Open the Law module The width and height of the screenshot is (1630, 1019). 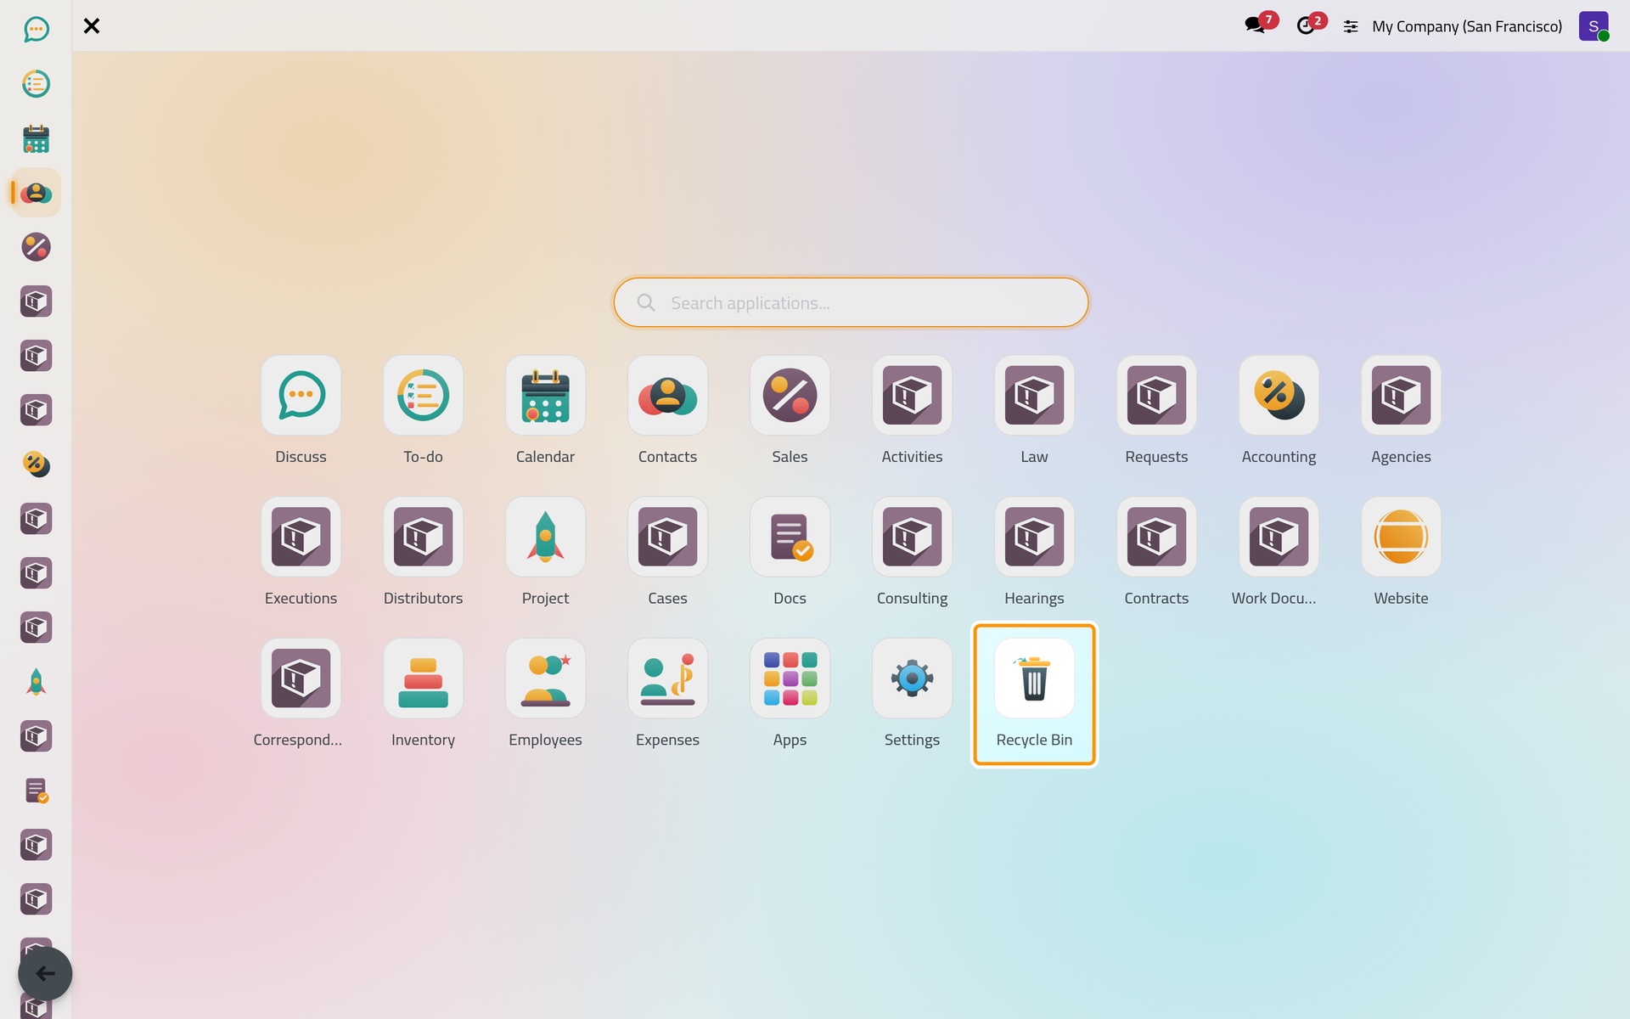(x=1034, y=396)
